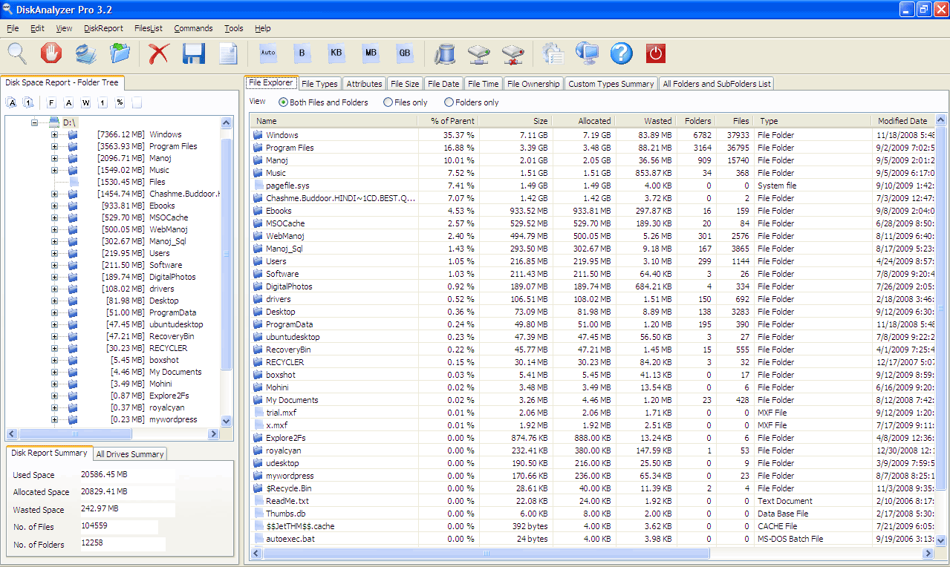Click the magnifying glass scan icon
Screen dimensions: 950x567
pyautogui.click(x=17, y=53)
